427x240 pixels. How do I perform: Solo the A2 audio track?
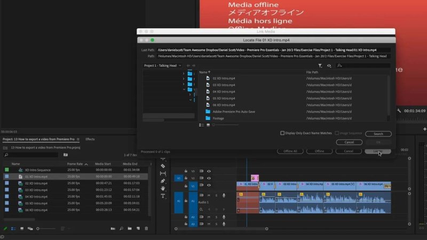click(x=217, y=217)
